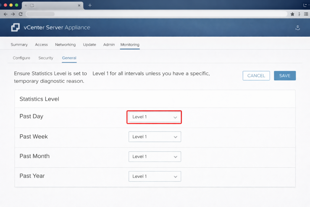Image resolution: width=310 pixels, height=207 pixels.
Task: Switch to the Networking tab
Action: tap(65, 45)
